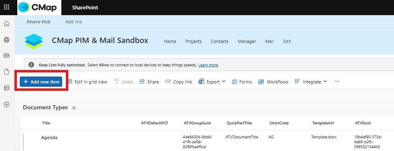Go to Projects in site navigation
The height and width of the screenshot is (151, 394).
(x=194, y=41)
